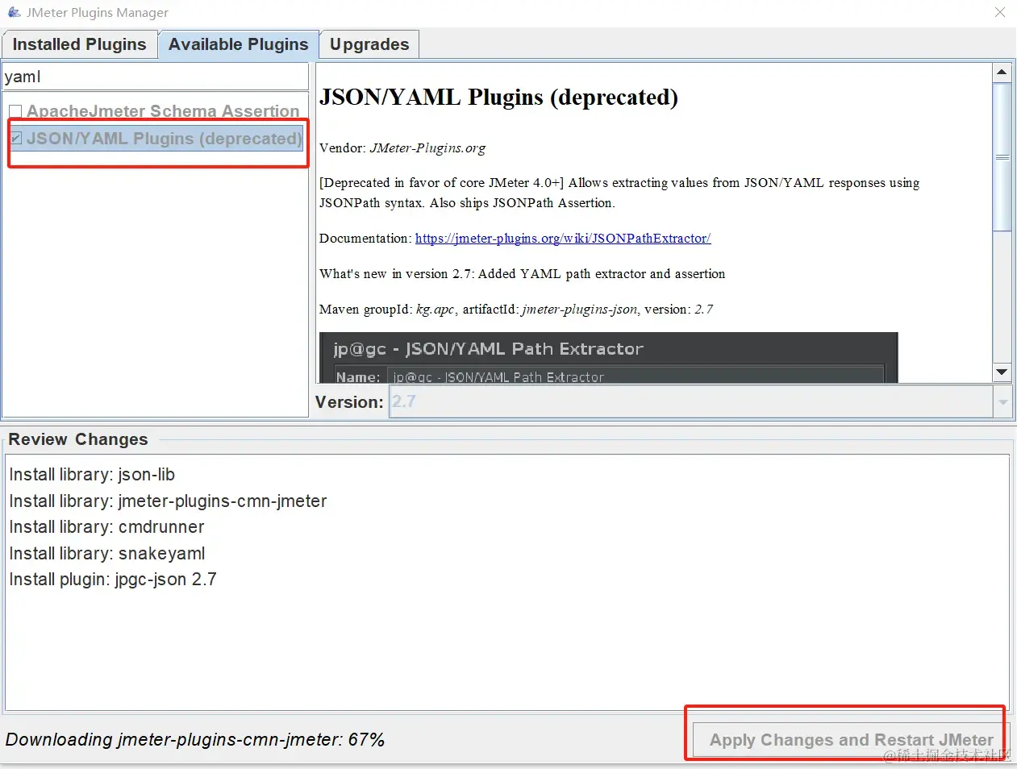
Task: Click 'Install library: json-lib' line
Action: coord(92,475)
